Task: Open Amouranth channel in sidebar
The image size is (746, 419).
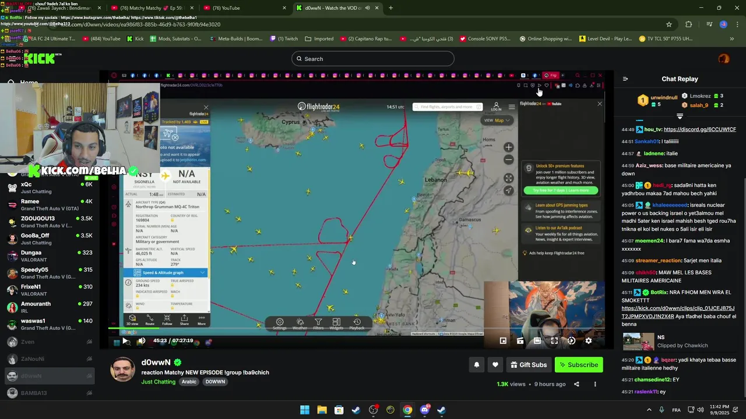Action: point(50,307)
